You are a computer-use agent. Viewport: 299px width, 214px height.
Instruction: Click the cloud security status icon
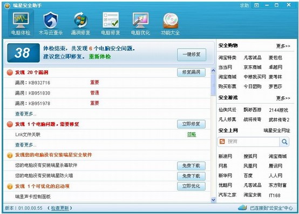(x=242, y=208)
